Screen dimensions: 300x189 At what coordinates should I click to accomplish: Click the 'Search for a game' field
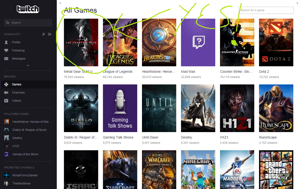point(266,10)
